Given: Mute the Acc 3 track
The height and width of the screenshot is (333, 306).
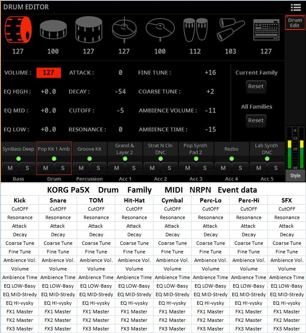Looking at the screenshot, I should point(188,168).
